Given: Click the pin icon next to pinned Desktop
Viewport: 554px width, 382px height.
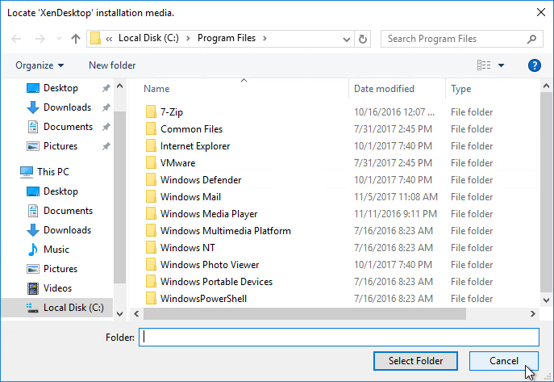Looking at the screenshot, I should (106, 88).
